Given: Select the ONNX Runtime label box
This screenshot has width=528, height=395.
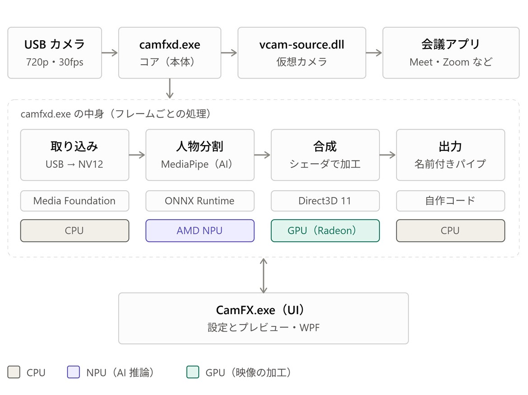Looking at the screenshot, I should [x=200, y=201].
